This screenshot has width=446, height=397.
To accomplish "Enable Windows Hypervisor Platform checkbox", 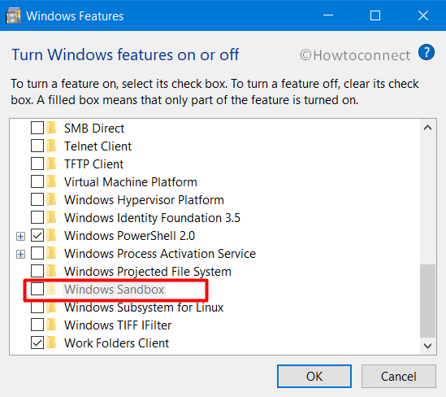I will (37, 199).
